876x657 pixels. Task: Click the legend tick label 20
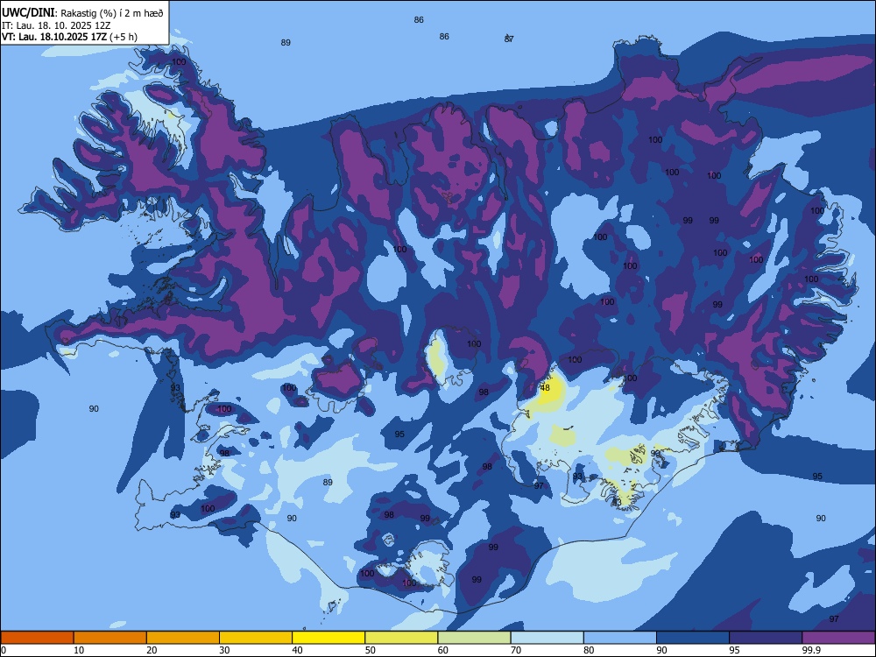click(x=152, y=650)
